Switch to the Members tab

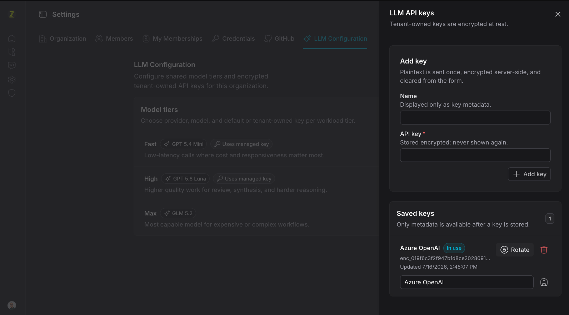114,39
